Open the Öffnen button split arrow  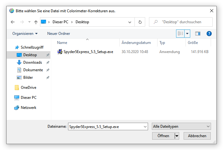pyautogui.click(x=177, y=136)
